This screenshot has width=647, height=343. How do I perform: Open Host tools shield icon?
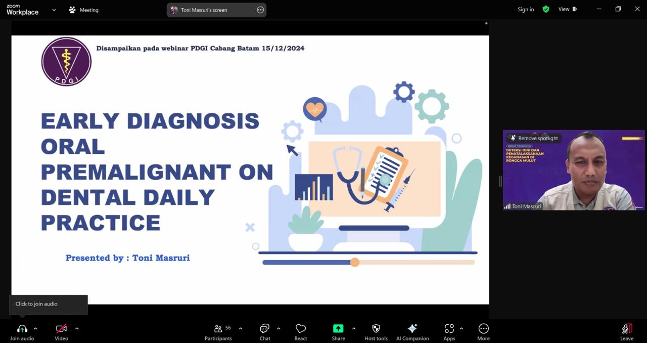[376, 329]
